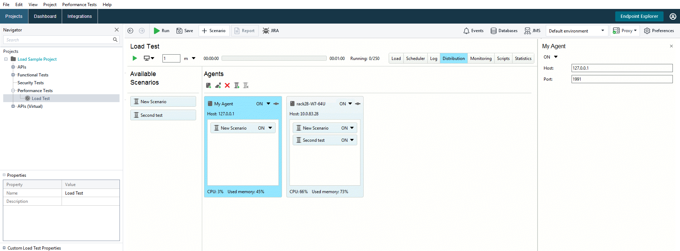Switch to the Dashboard tab
This screenshot has width=680, height=251.
tap(45, 16)
